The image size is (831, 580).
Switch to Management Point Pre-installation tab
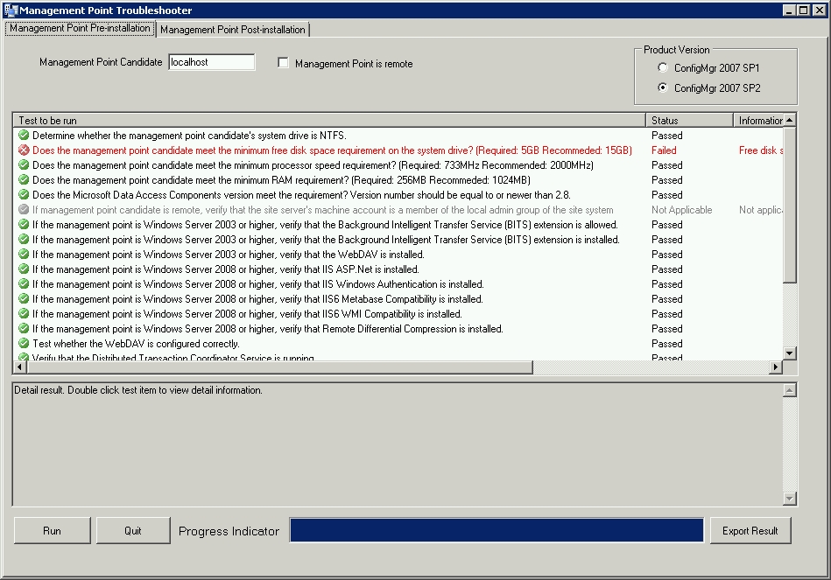tap(80, 28)
